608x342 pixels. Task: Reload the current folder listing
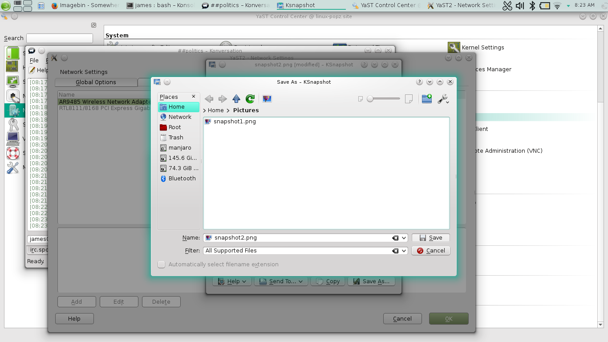[x=250, y=99]
